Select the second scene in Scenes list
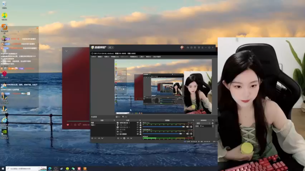 click(x=103, y=125)
